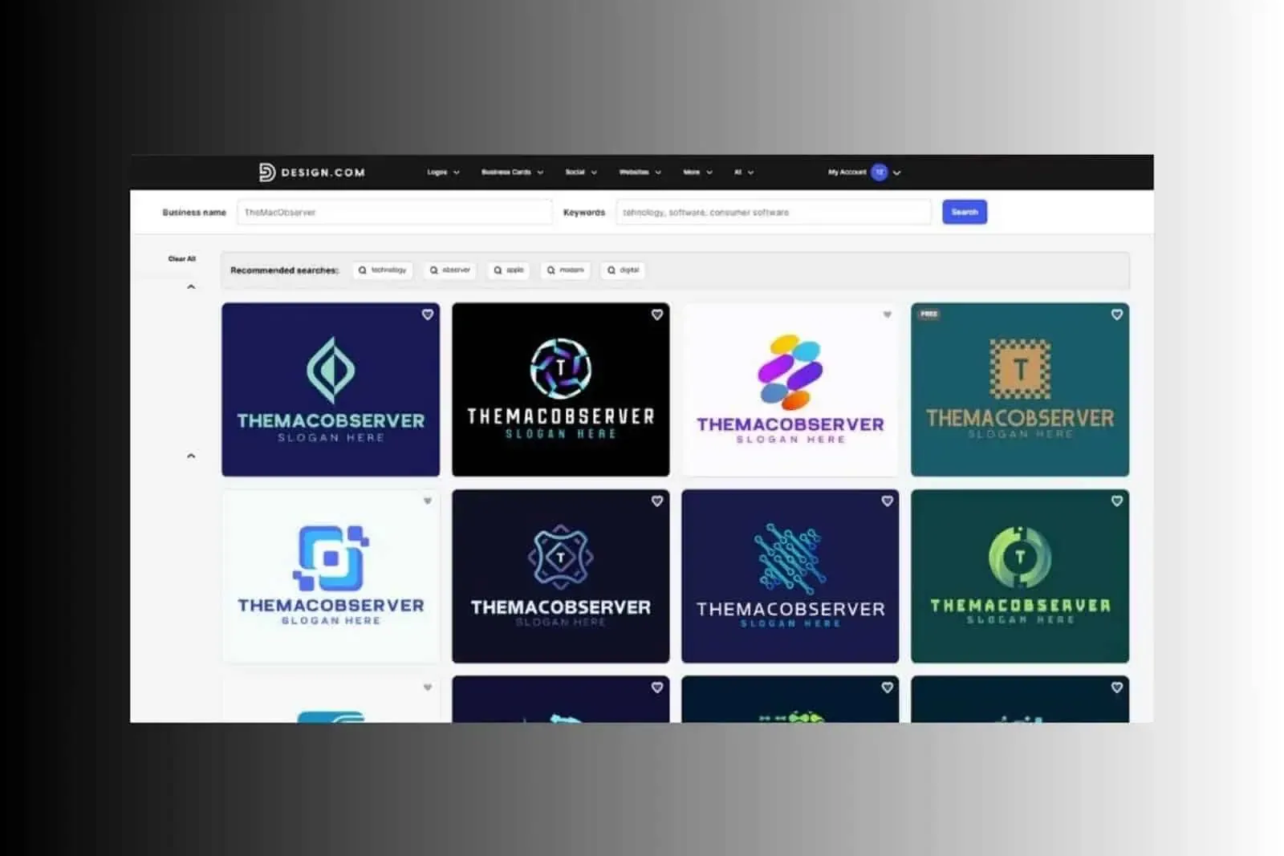Open the My Account avatar badge
Image resolution: width=1284 pixels, height=856 pixels.
[x=879, y=172]
